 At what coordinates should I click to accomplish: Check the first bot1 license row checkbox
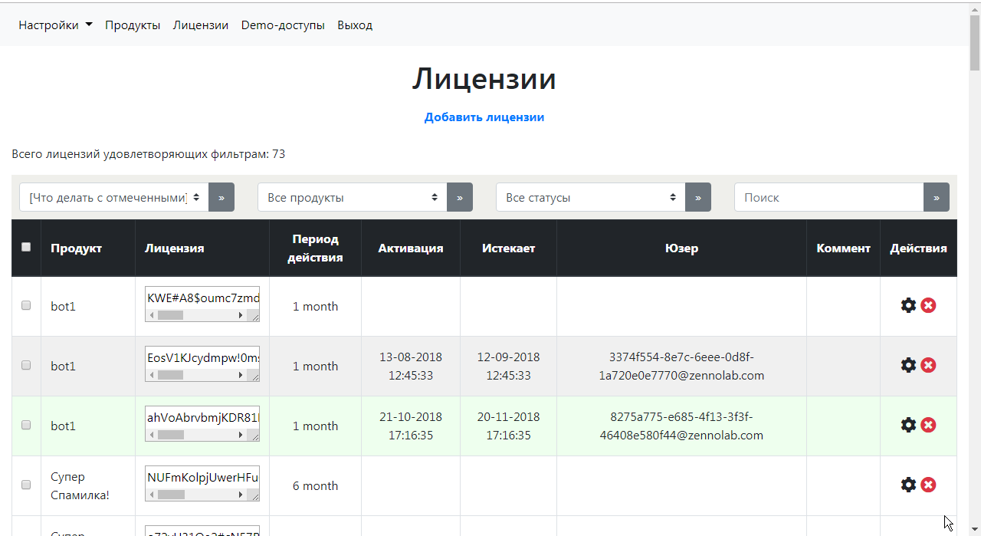[x=26, y=305]
